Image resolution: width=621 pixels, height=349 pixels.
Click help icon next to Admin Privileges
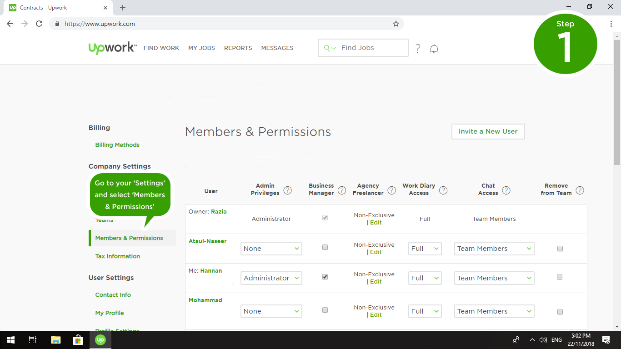(287, 190)
